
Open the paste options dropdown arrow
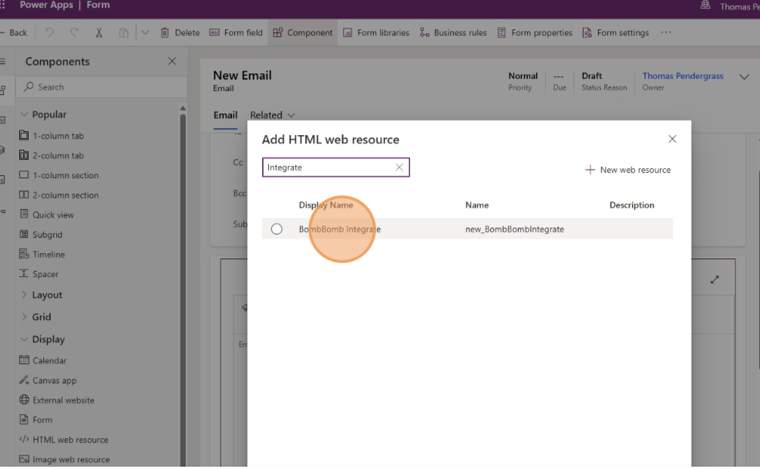(145, 32)
